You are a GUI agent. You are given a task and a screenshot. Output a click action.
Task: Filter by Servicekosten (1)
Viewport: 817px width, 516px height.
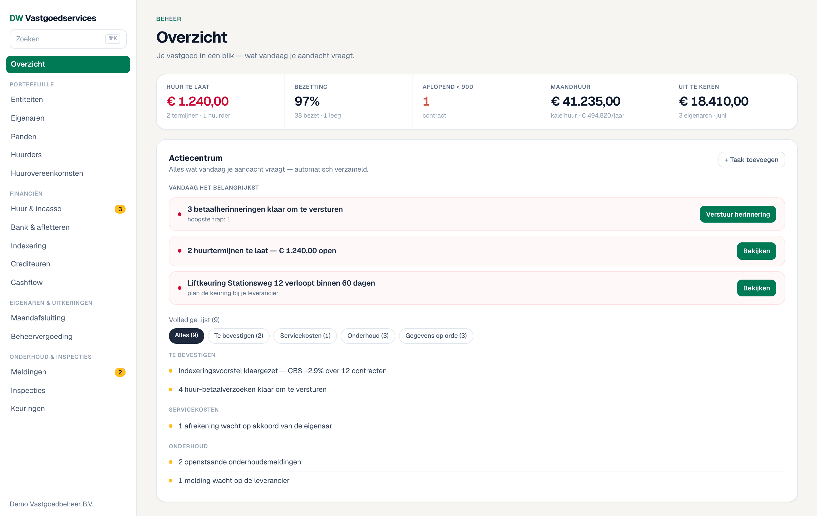[x=305, y=335]
